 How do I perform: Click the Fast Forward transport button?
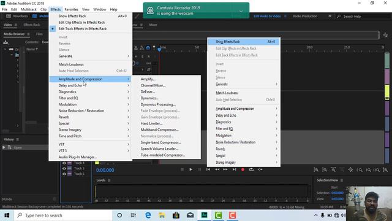point(225,169)
